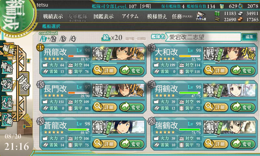Open the 改装 remodel sidebar icon

pos(6,84)
